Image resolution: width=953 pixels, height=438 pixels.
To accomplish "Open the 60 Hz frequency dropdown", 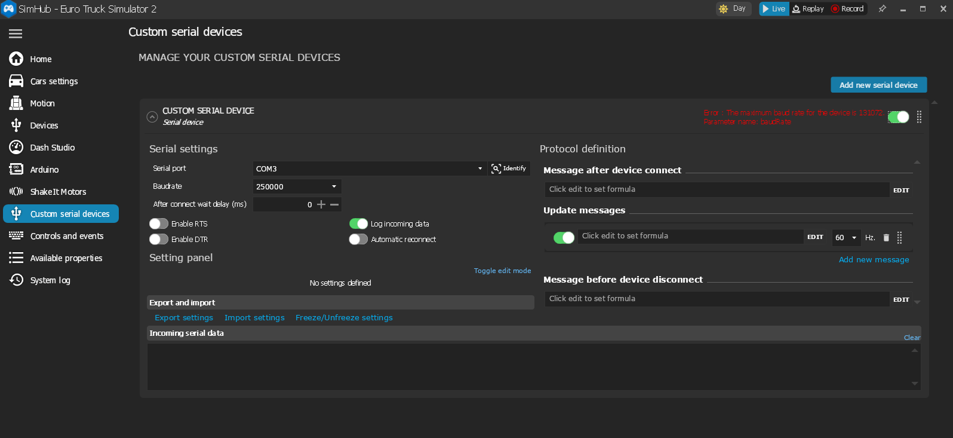I will click(847, 238).
